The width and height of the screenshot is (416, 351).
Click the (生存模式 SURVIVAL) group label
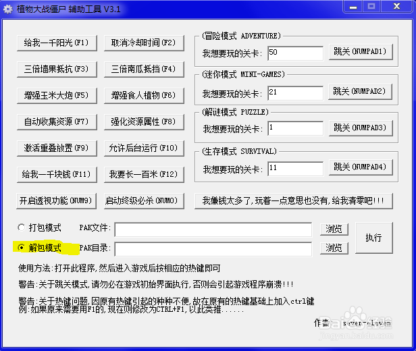point(239,151)
